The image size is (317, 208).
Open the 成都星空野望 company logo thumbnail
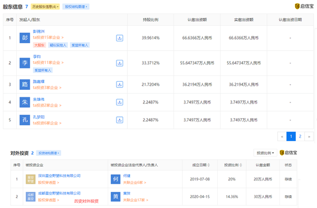31,196
